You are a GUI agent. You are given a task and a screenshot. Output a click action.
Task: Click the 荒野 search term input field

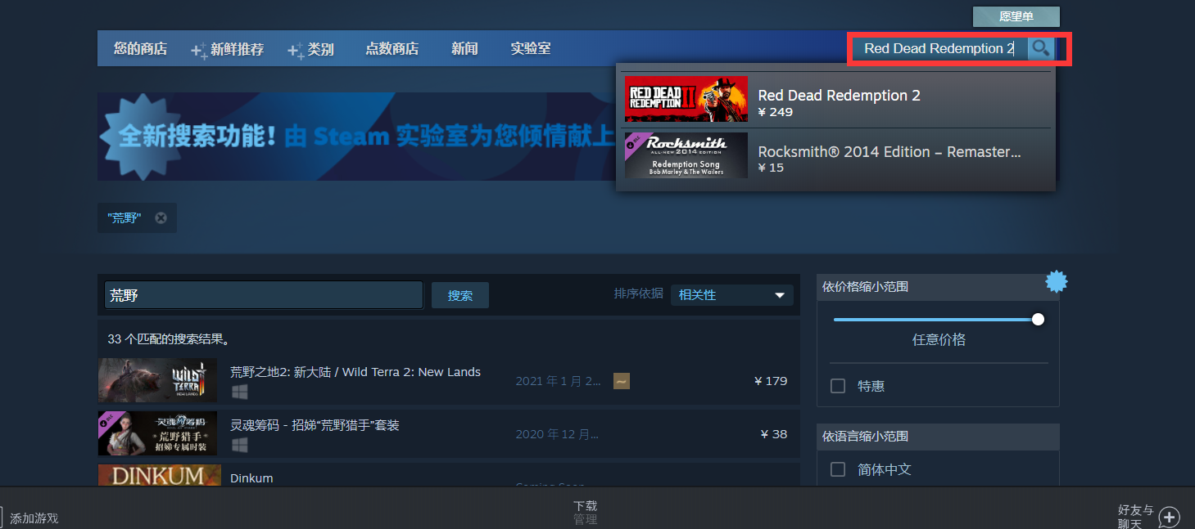pos(264,295)
